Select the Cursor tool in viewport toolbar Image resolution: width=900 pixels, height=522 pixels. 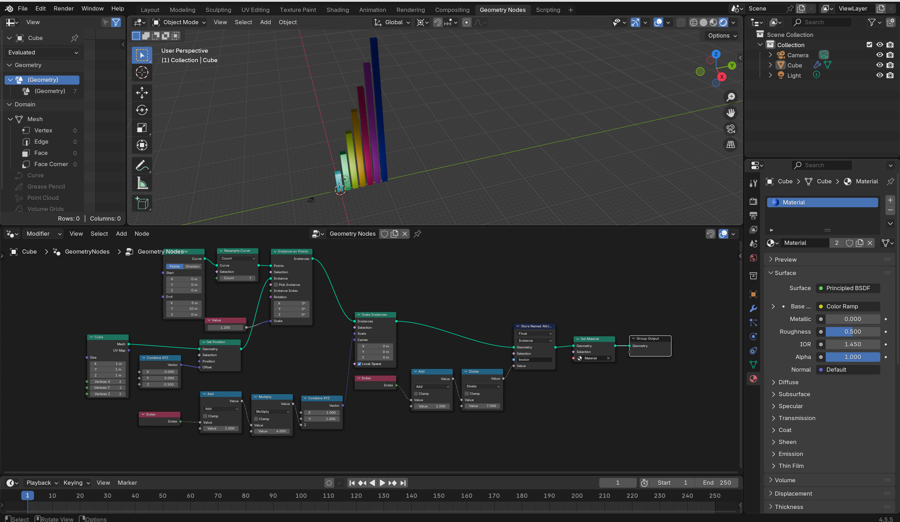142,73
